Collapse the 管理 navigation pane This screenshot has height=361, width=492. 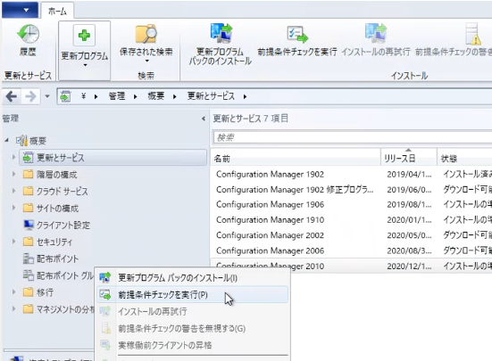(x=204, y=119)
